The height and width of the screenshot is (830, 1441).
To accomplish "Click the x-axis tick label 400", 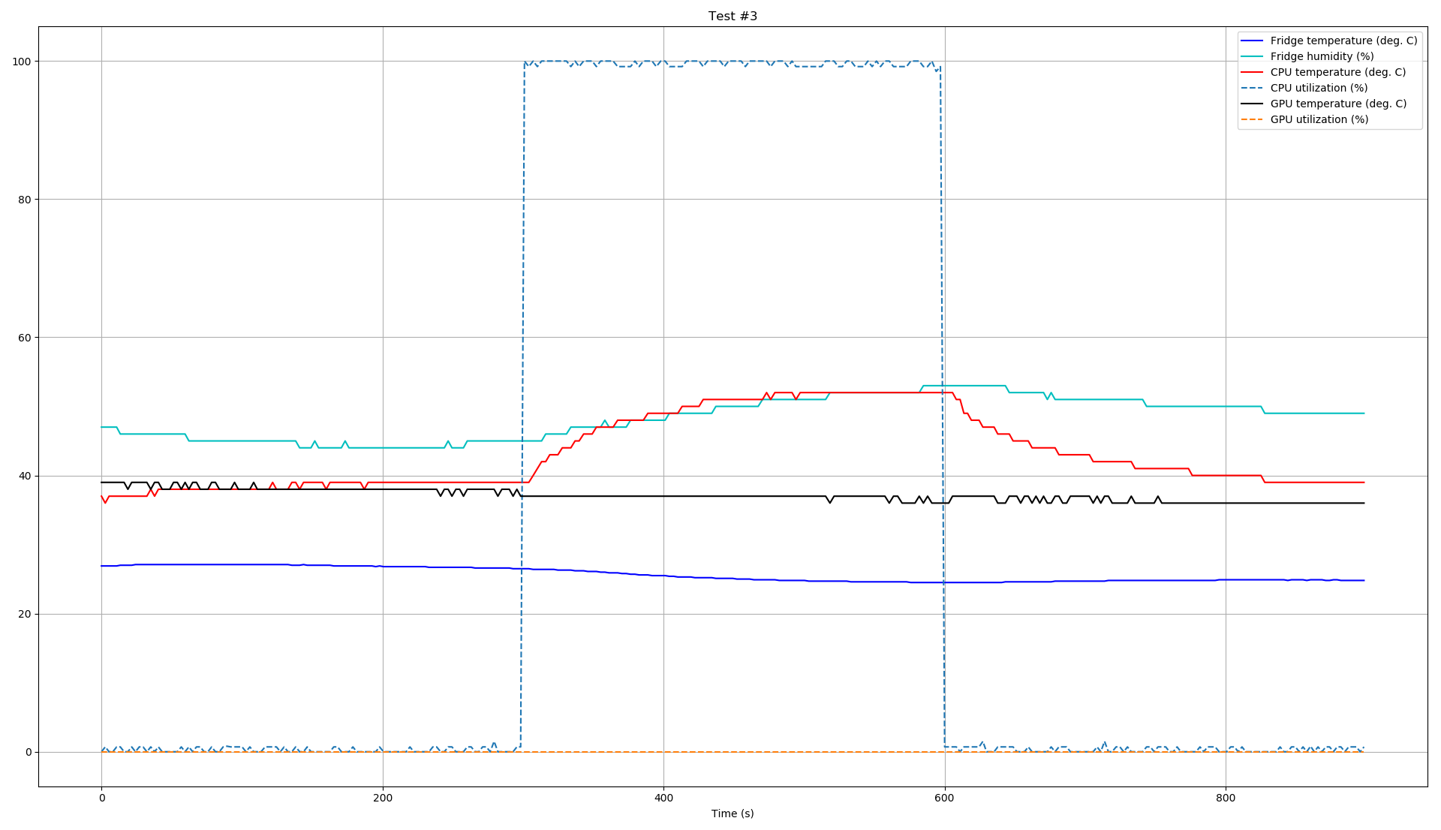I will (x=663, y=798).
